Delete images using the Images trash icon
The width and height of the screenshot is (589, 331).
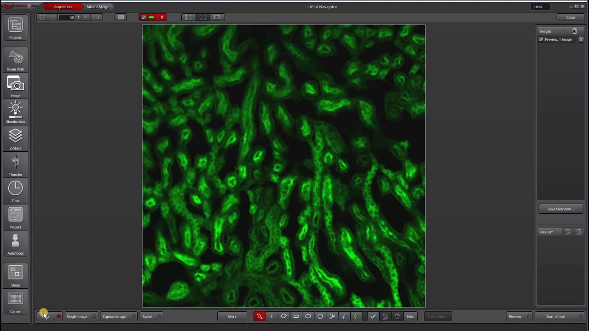click(575, 31)
